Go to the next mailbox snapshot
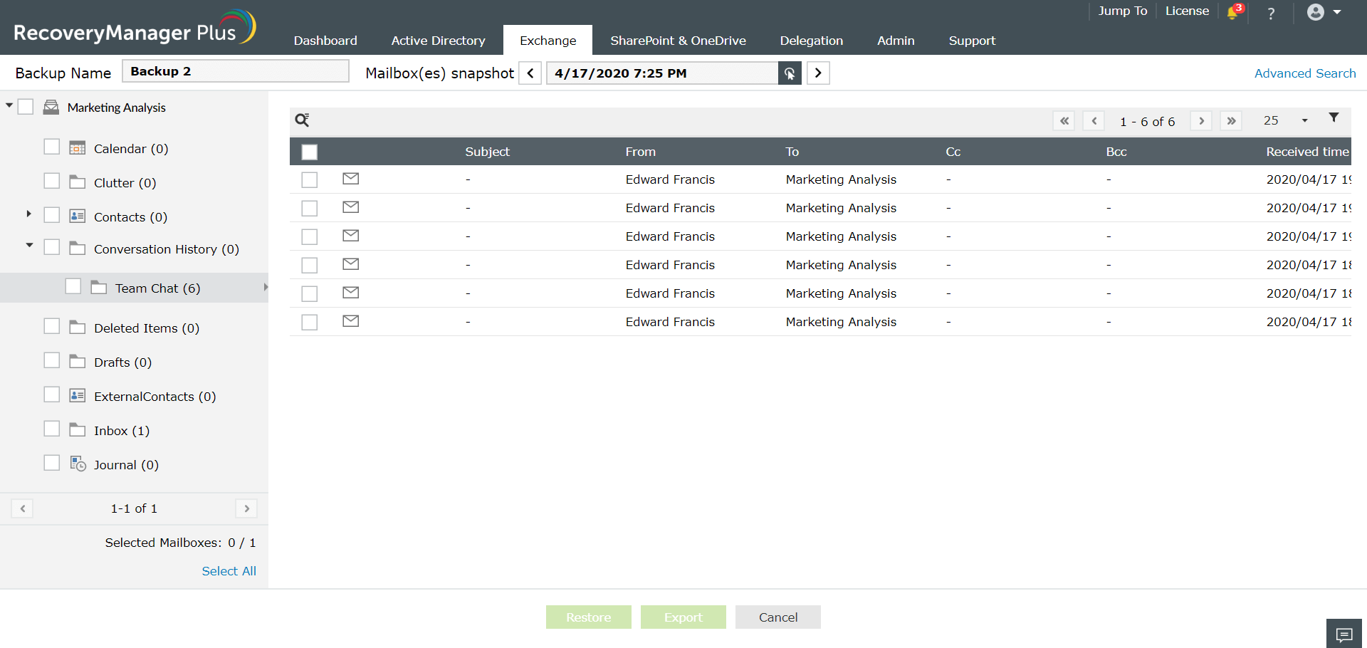The width and height of the screenshot is (1367, 648). coord(818,73)
